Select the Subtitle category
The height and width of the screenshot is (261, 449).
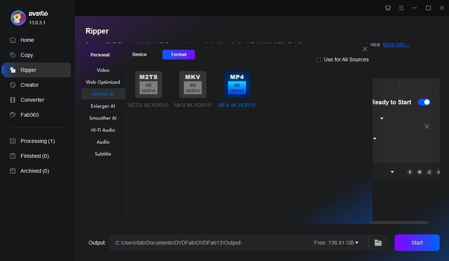[x=103, y=154]
